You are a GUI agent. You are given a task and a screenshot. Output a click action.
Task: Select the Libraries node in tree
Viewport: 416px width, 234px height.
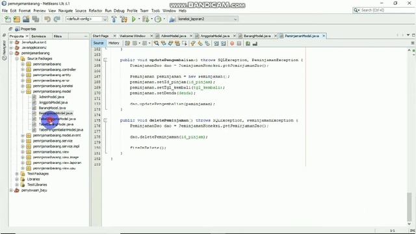[x=33, y=179]
